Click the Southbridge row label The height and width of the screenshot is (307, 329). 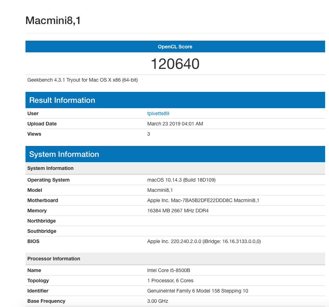(42, 231)
